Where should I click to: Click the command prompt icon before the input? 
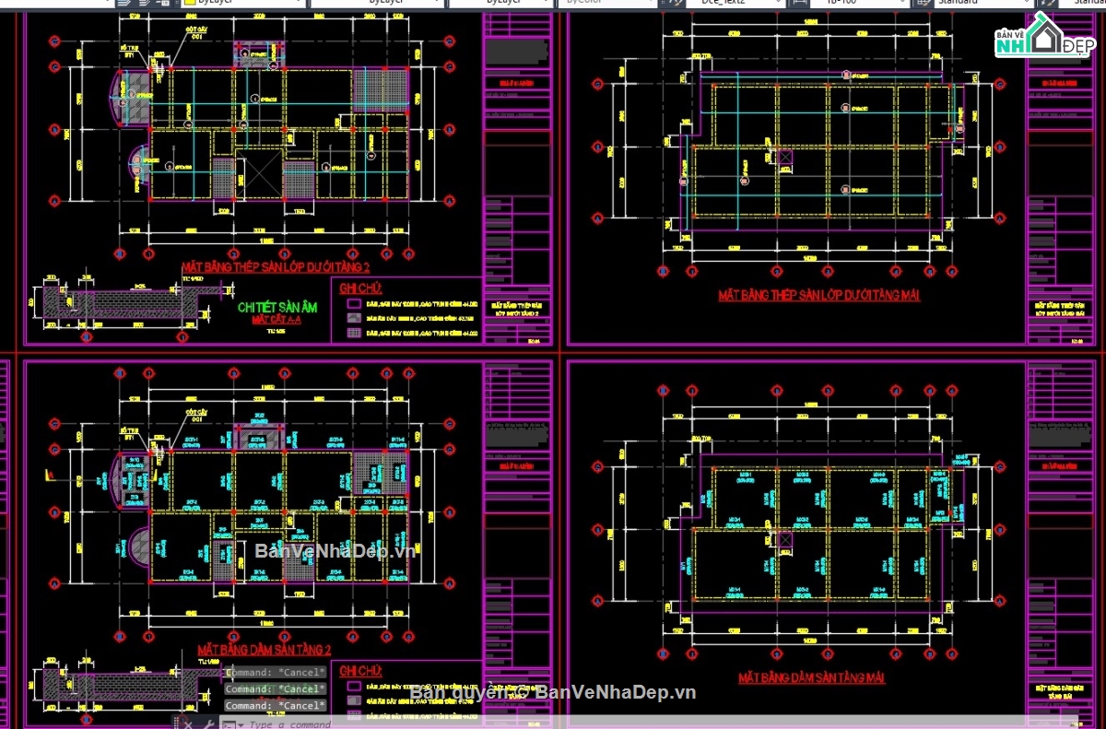[229, 724]
